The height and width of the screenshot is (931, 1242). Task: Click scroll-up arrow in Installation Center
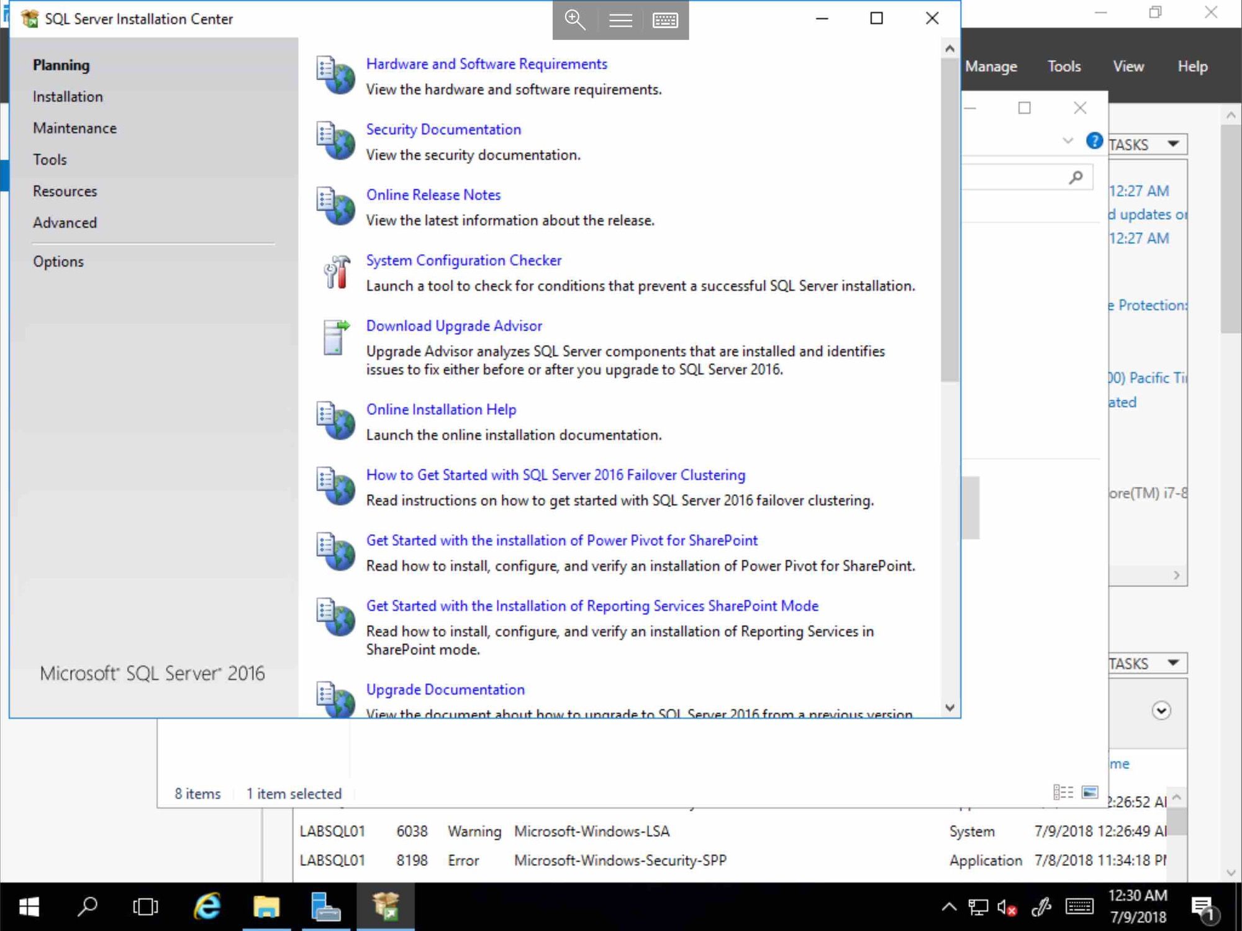point(950,48)
